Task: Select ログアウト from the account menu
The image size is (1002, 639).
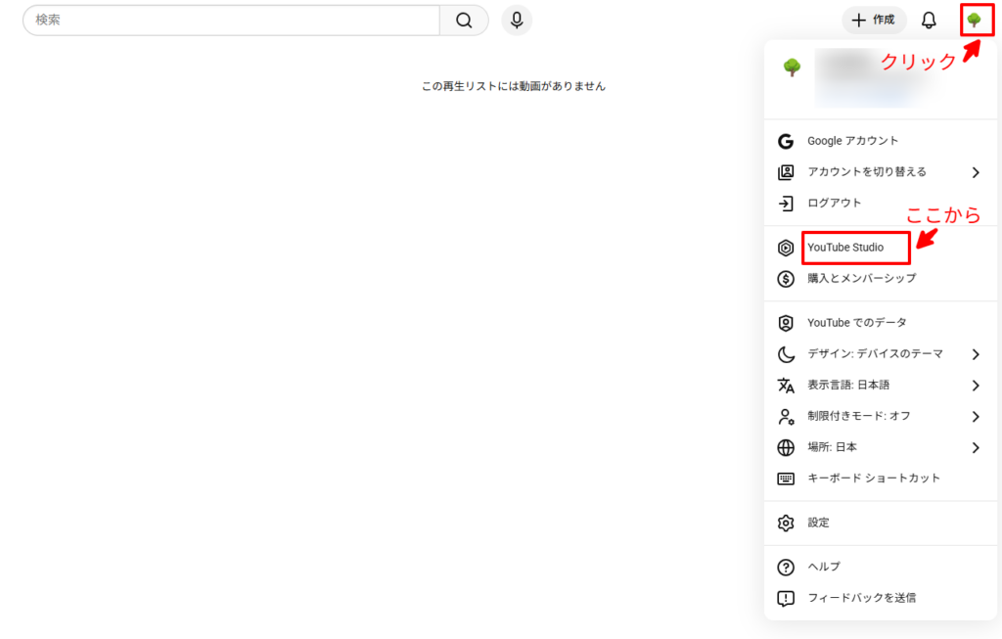Action: tap(834, 204)
